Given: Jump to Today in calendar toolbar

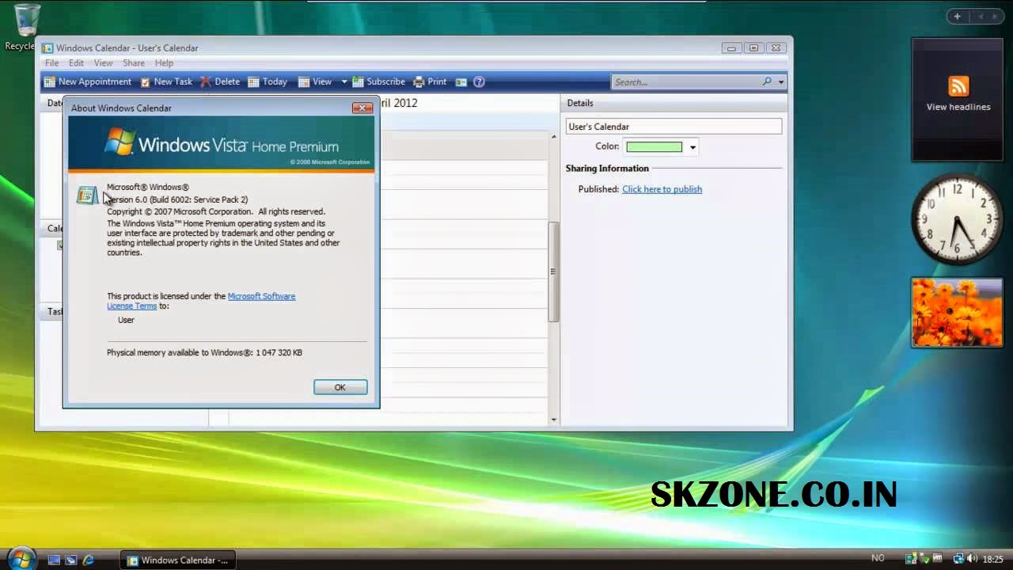Looking at the screenshot, I should (267, 82).
